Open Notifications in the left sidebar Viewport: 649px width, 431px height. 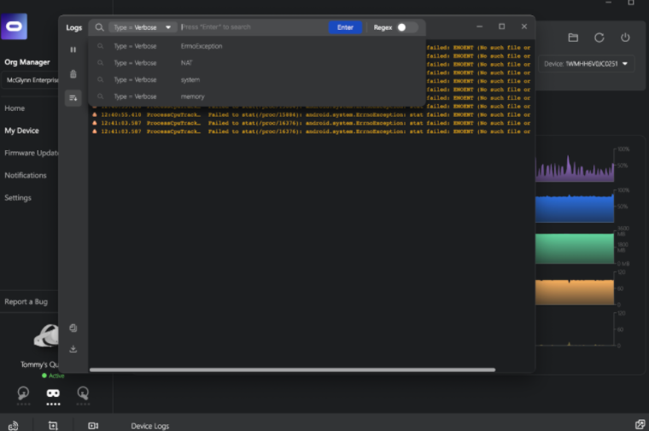26,175
